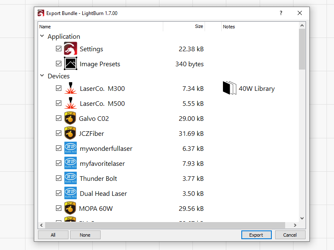334x250 pixels.
Task: Click the Image Presets picture icon
Action: pyautogui.click(x=70, y=64)
